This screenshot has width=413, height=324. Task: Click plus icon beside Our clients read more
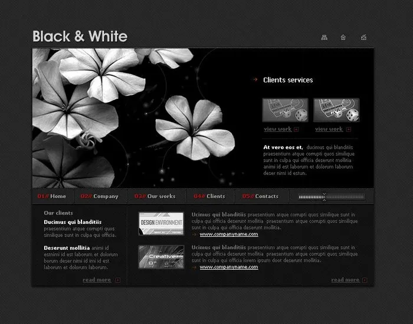[118, 280]
